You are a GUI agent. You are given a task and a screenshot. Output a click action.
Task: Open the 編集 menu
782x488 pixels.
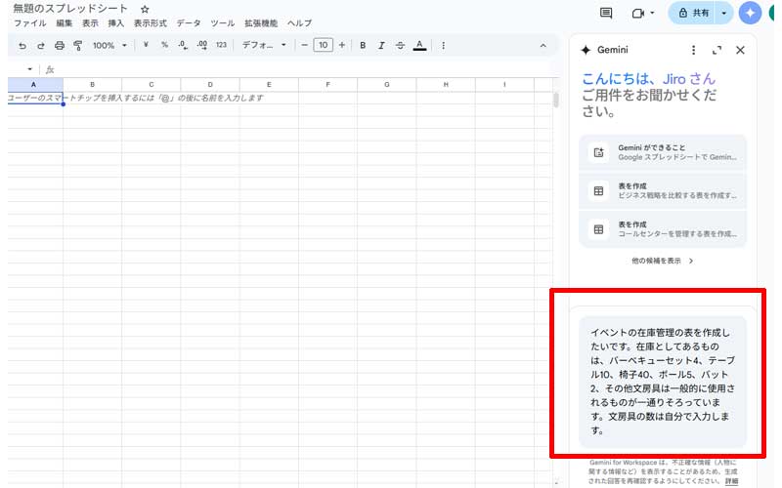tap(65, 22)
